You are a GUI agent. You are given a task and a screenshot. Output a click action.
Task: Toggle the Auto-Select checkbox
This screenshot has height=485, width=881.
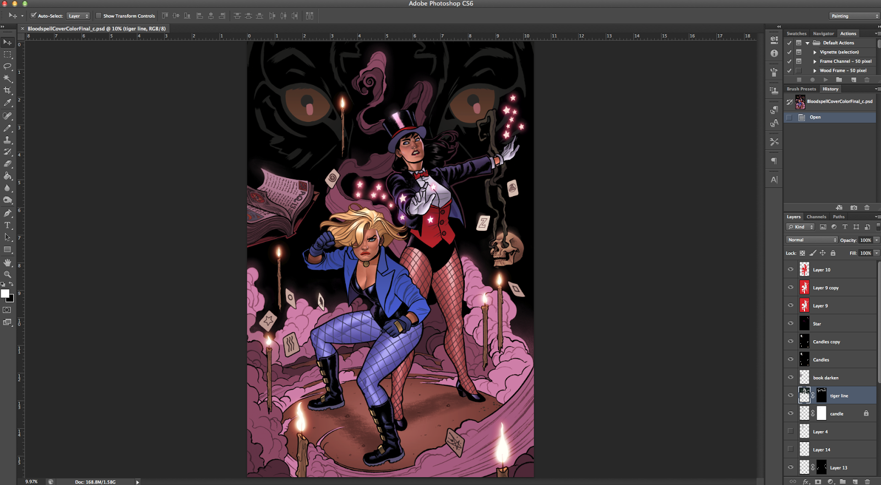tap(34, 15)
